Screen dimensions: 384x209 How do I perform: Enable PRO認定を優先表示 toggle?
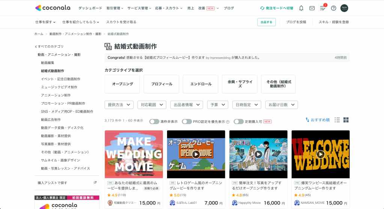coord(187,121)
